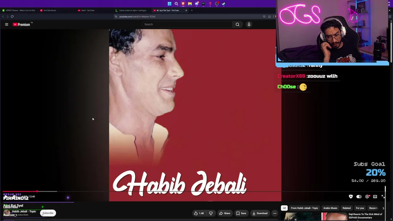This screenshot has width=393, height=221.
Task: Open video settings gear icon
Action: [x=367, y=196]
